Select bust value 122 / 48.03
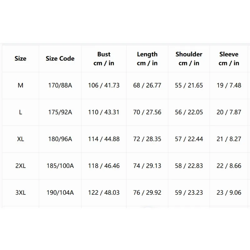Screen dimensions: 250x250 [x=104, y=192]
